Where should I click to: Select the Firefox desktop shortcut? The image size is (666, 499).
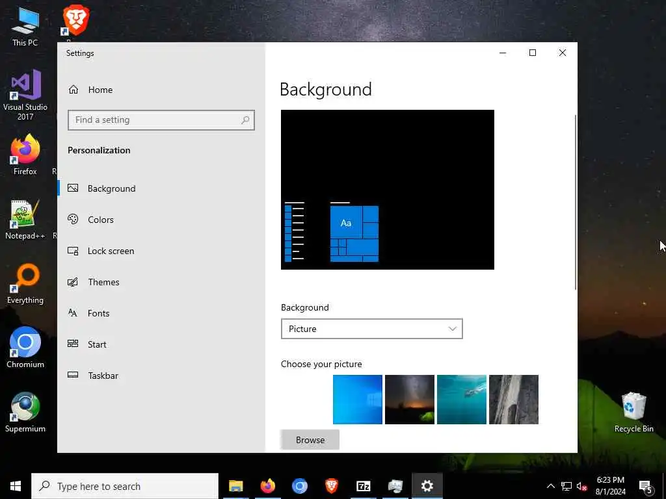pyautogui.click(x=25, y=155)
